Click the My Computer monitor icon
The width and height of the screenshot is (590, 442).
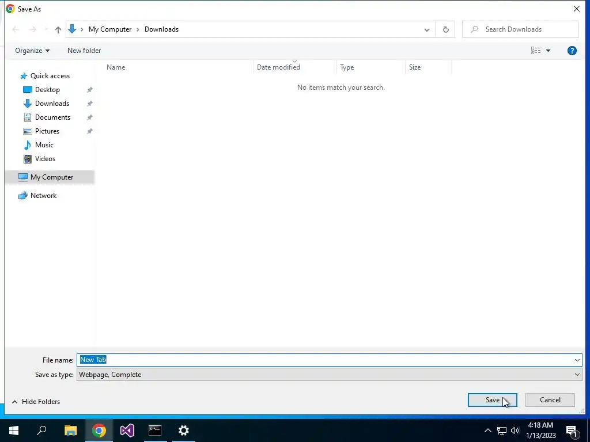coord(23,177)
